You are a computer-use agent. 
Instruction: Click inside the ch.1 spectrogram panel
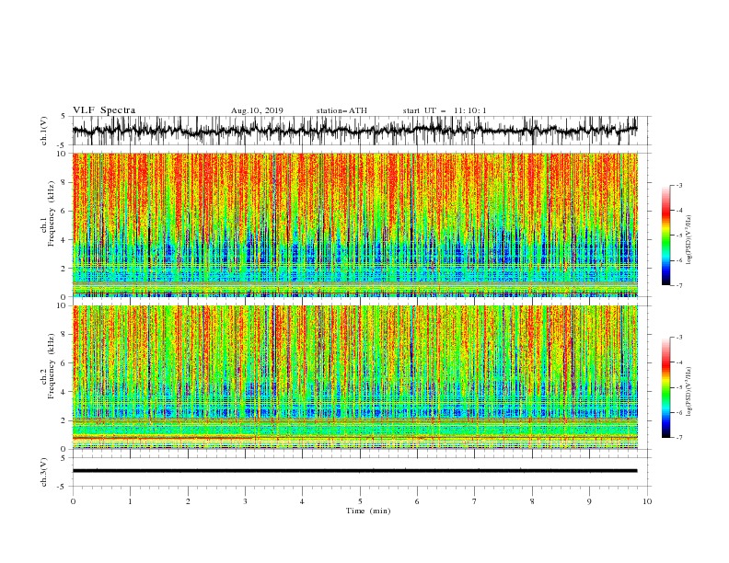click(354, 224)
